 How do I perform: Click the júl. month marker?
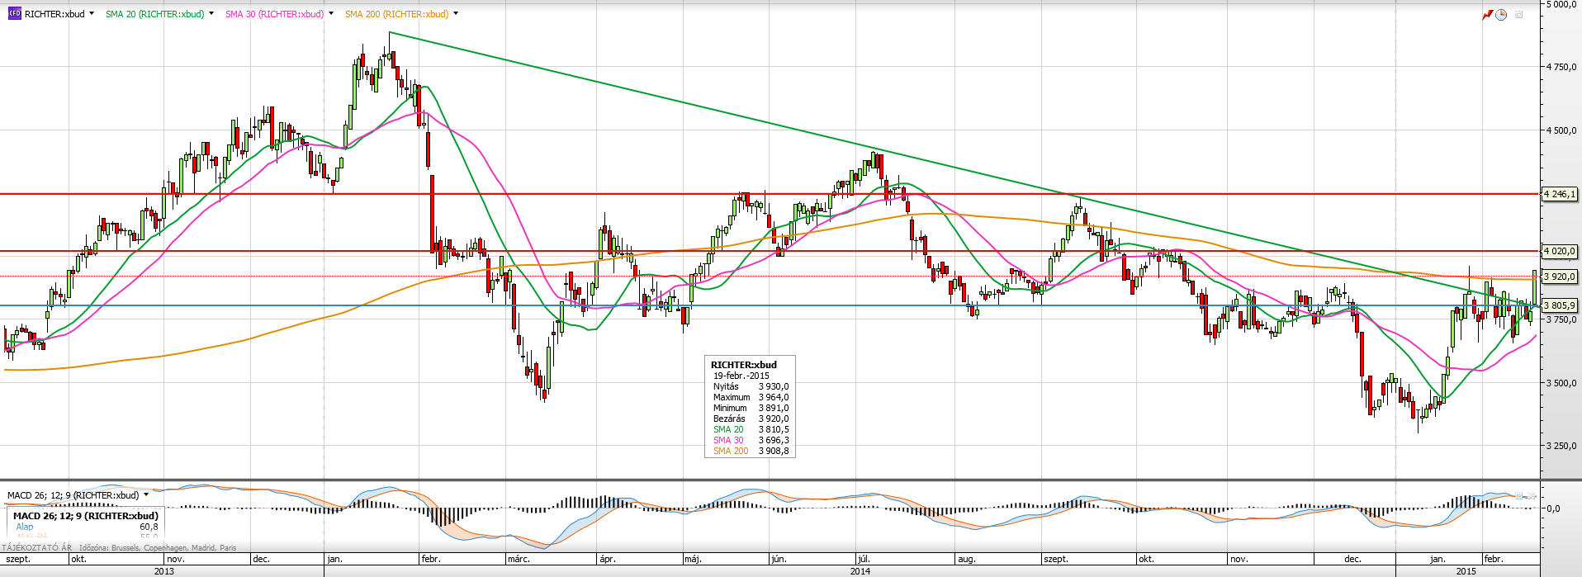point(865,559)
